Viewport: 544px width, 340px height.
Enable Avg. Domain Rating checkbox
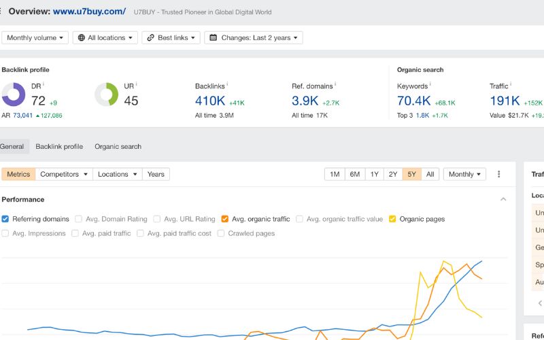click(x=78, y=219)
